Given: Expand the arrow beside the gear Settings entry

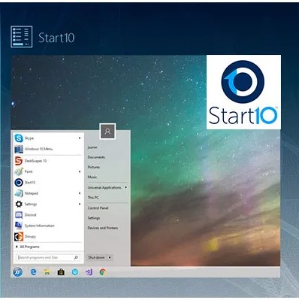Looking at the screenshot, I should (x=80, y=204).
